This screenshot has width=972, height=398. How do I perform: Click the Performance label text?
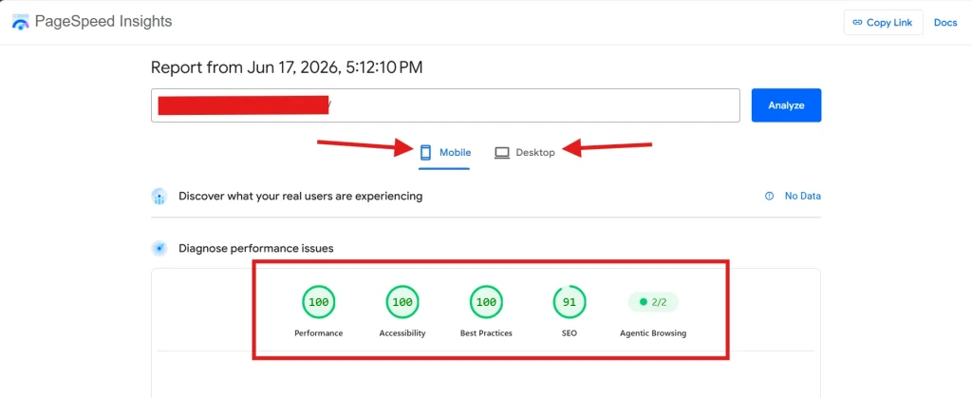[319, 333]
